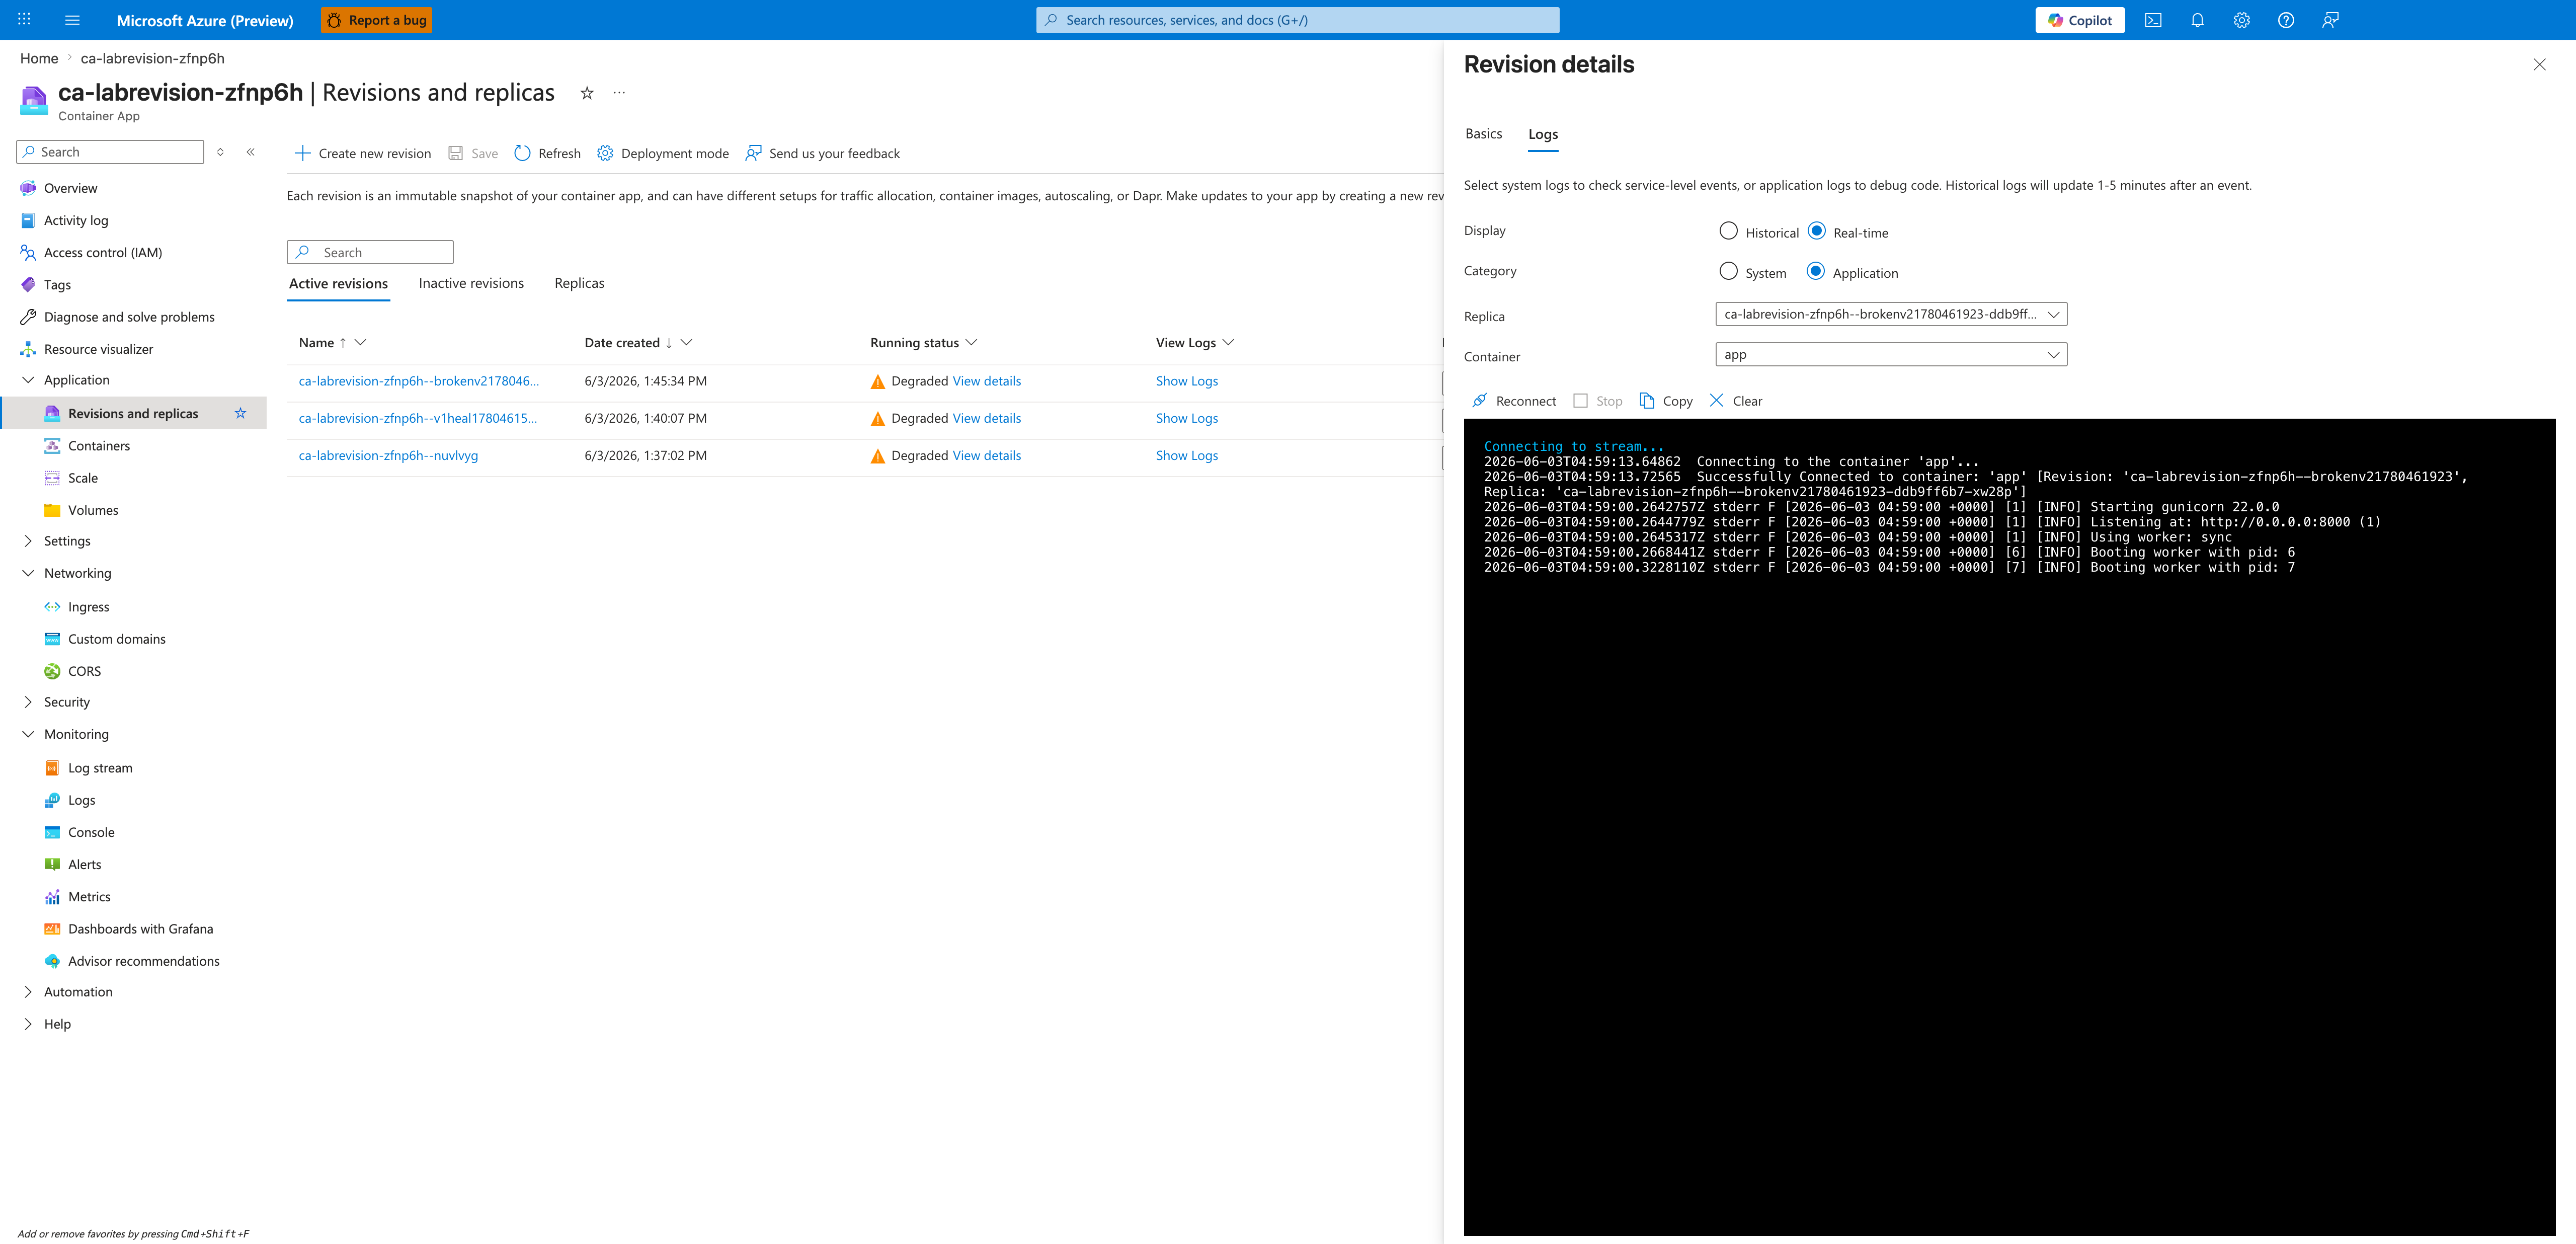Select the Real-time display radio
This screenshot has width=2576, height=1244.
1817,231
